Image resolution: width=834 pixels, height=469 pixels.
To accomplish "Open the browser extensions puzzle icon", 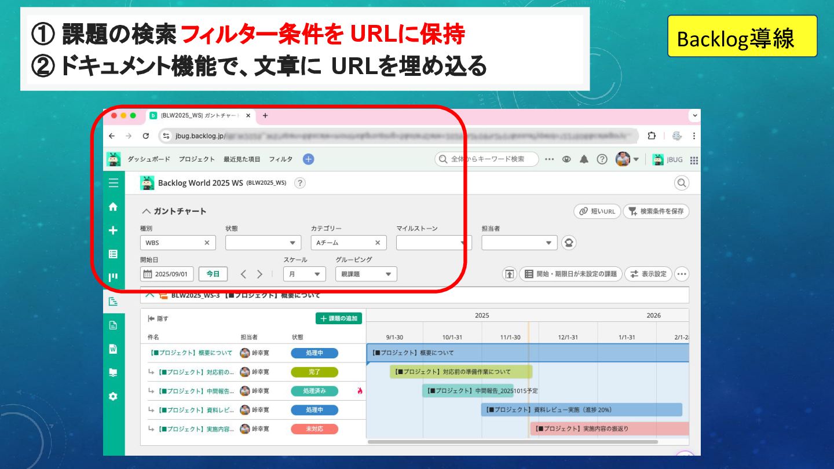I will (652, 136).
